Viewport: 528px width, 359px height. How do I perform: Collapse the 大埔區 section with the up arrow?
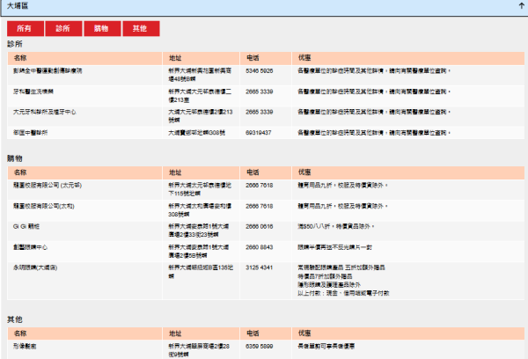(521, 6)
